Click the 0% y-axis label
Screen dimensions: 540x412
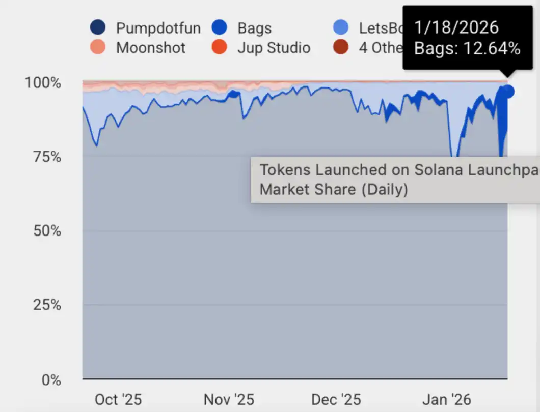pyautogui.click(x=50, y=379)
